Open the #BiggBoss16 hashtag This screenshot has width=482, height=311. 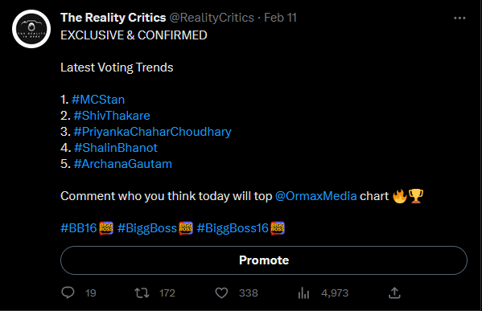click(x=233, y=228)
